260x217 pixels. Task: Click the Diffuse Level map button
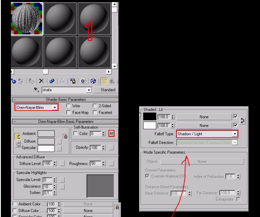(x=62, y=163)
